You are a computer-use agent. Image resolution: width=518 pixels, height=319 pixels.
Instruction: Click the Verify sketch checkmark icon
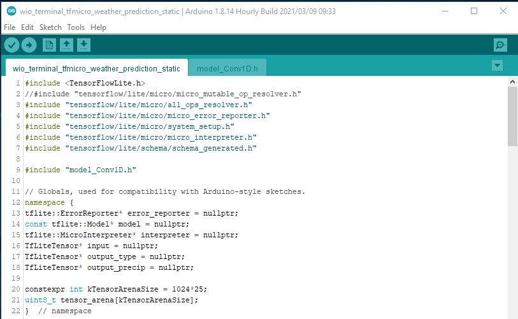coord(11,45)
